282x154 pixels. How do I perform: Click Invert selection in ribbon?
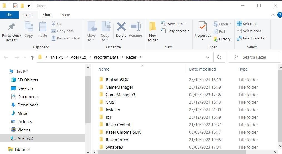(x=252, y=38)
